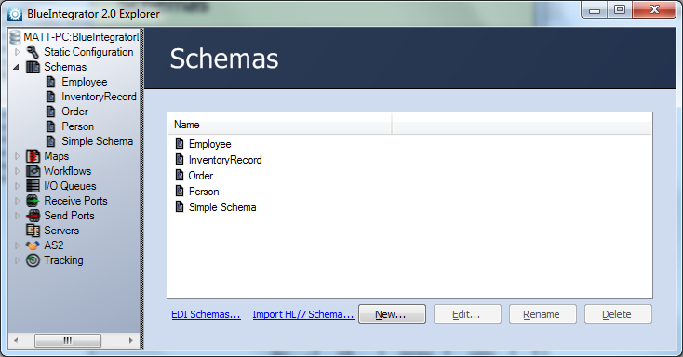Click the New... button
Viewport: 683px width, 357px height.
pyautogui.click(x=392, y=314)
